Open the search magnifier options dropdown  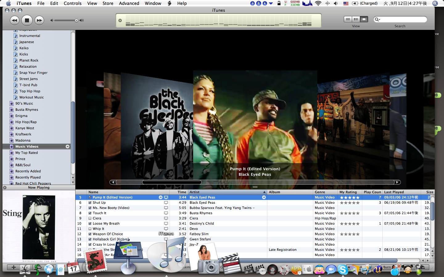(377, 19)
